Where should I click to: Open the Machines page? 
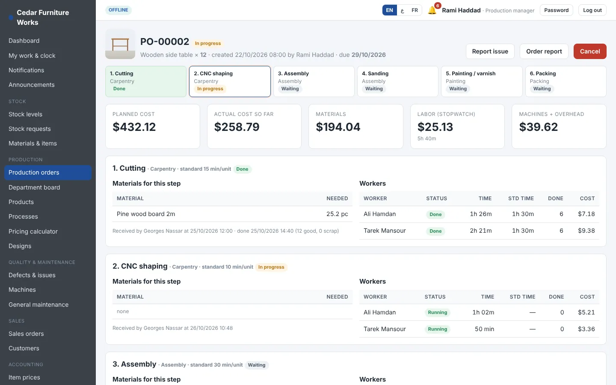coord(48,290)
